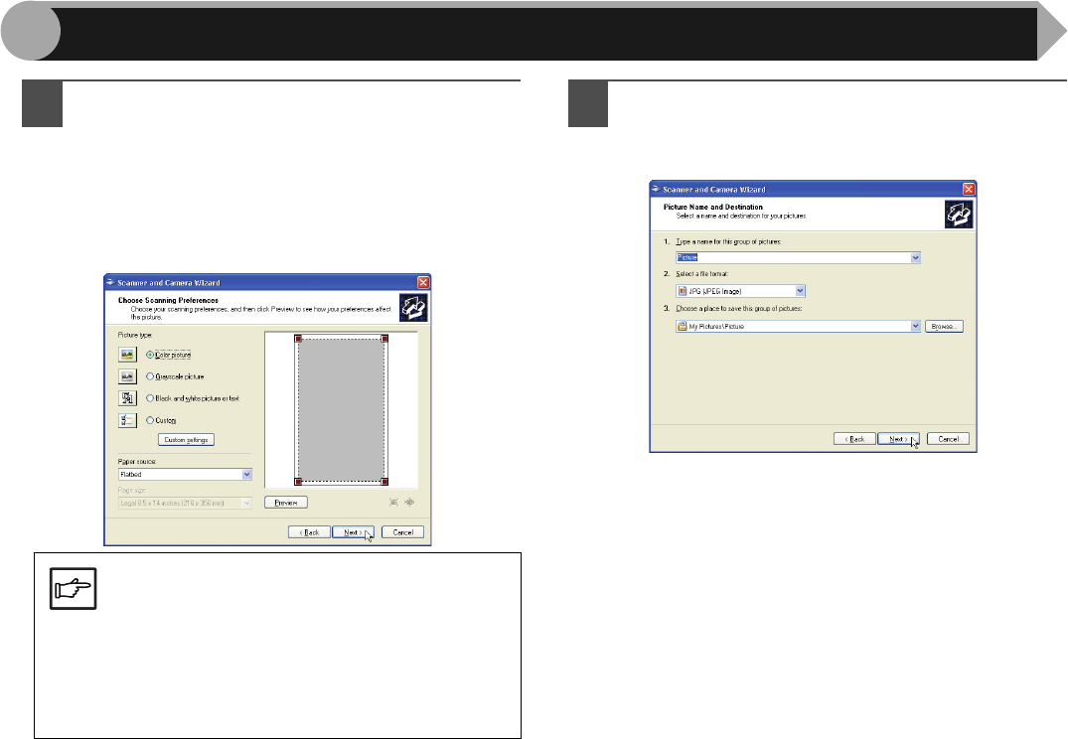
Task: Expand the picture group name dropdown arrow
Action: (915, 257)
